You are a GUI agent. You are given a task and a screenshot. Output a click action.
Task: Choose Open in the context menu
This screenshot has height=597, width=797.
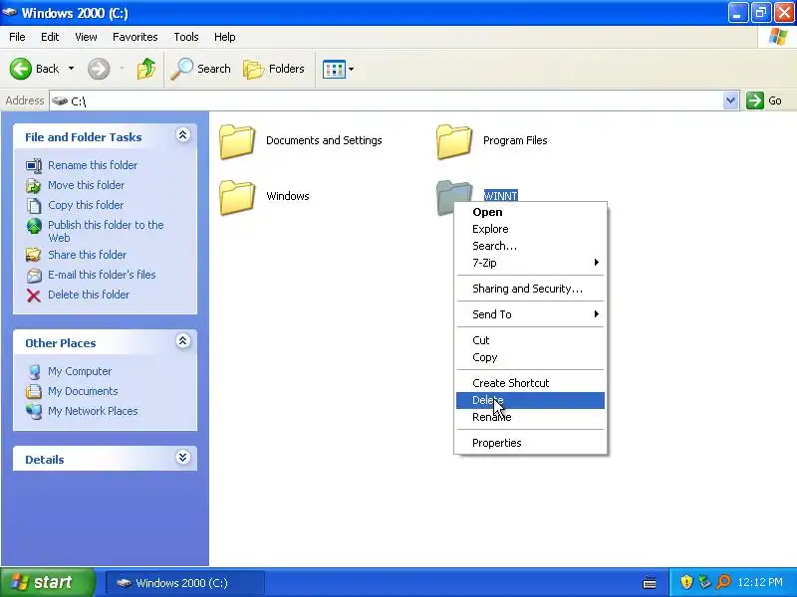pos(530,212)
